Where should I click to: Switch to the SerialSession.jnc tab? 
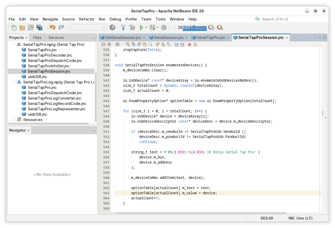coord(169,38)
